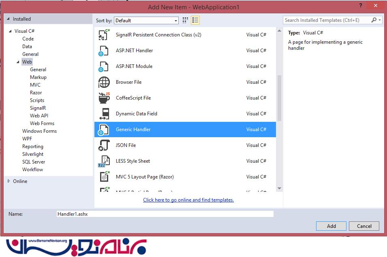Open the search options dropdown arrow

[380, 20]
